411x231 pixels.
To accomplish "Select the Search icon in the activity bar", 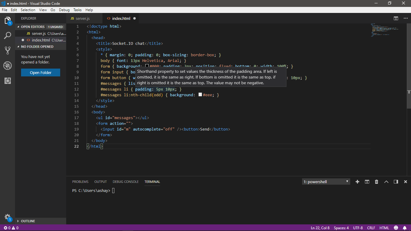I will pyautogui.click(x=8, y=35).
